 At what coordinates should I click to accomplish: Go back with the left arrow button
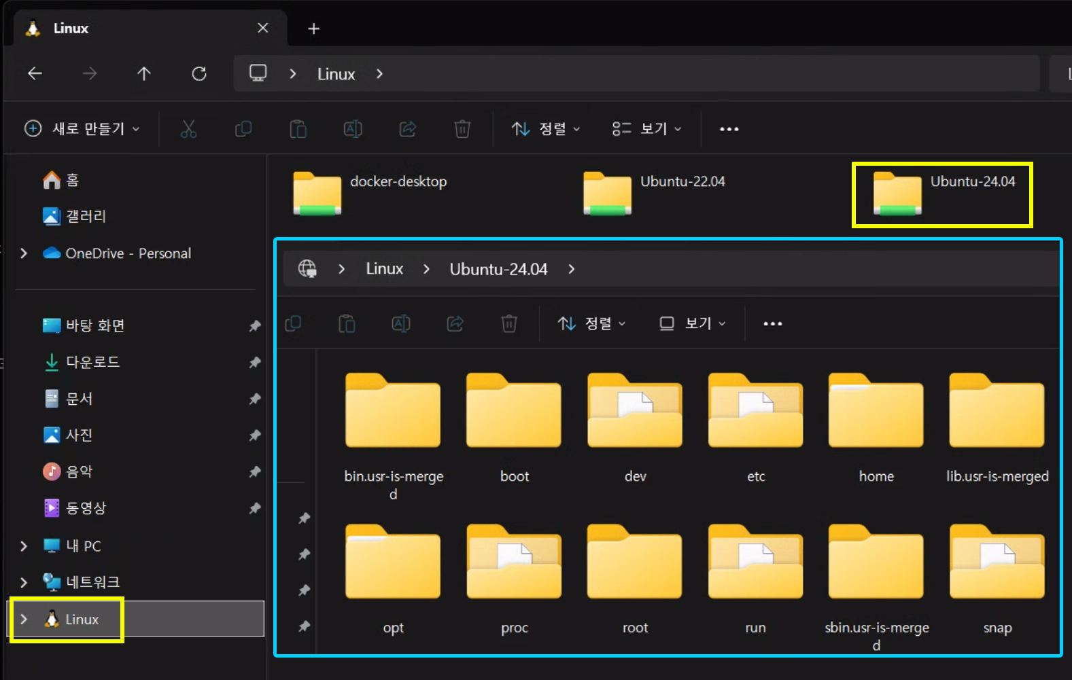coord(35,73)
